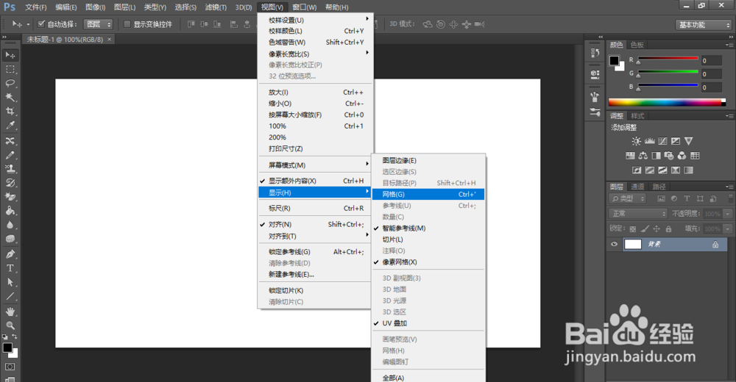Switch to the 色板 tab
Screen dimensions: 736x382
(x=637, y=45)
